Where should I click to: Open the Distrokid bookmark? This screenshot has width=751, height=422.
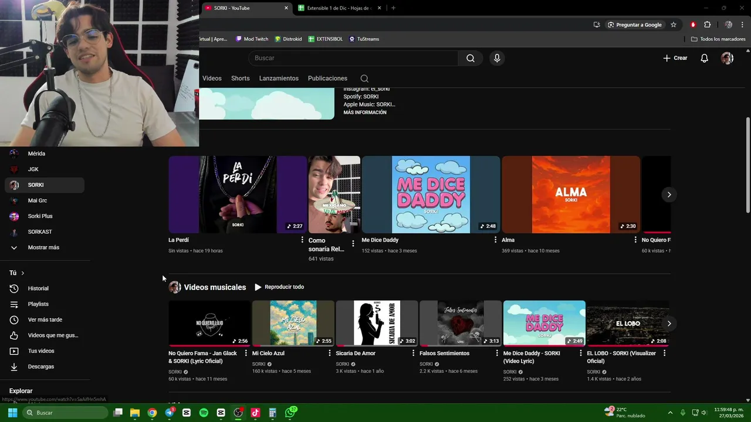pyautogui.click(x=288, y=39)
